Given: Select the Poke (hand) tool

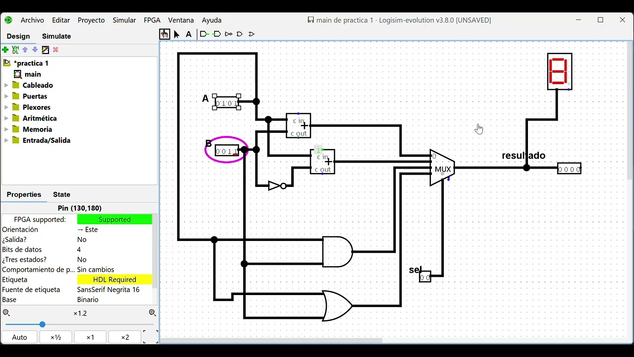Looking at the screenshot, I should coord(164,34).
